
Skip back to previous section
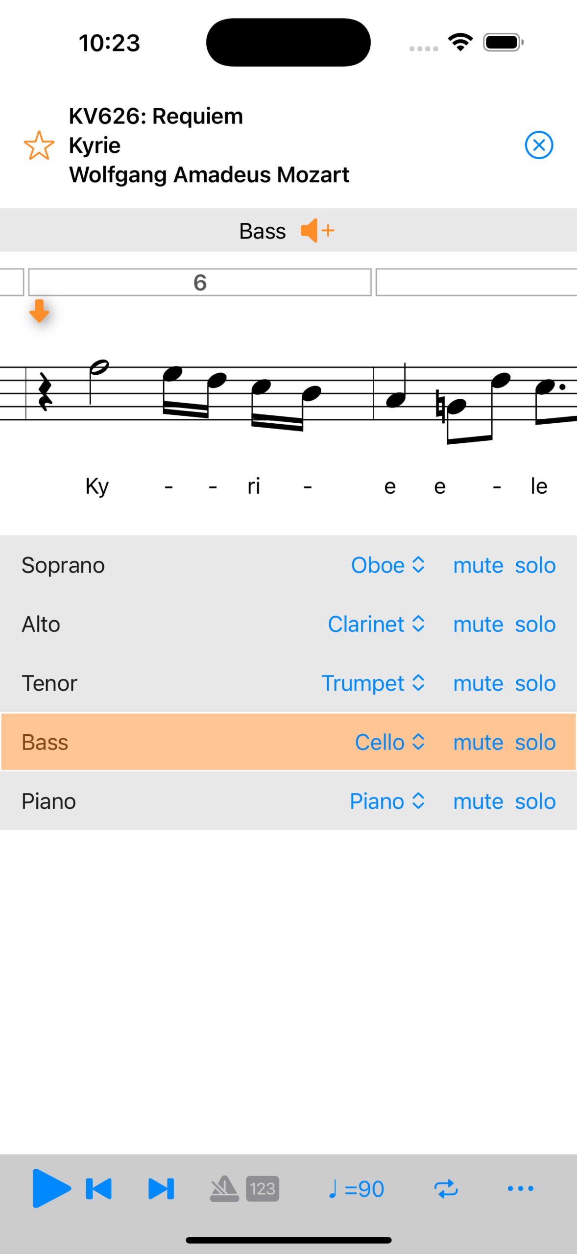point(99,1189)
